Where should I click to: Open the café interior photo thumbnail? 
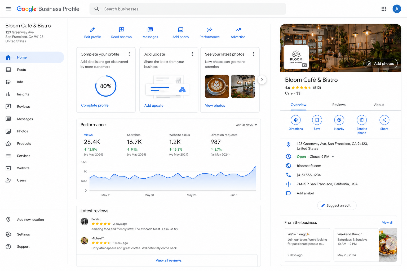243,86
